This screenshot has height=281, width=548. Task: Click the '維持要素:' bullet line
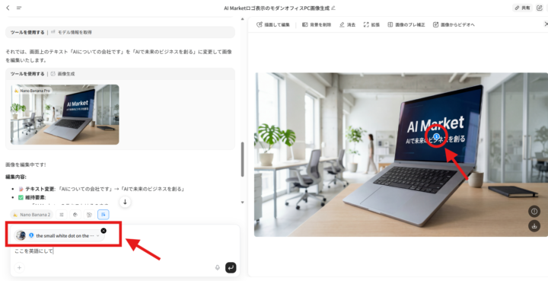(x=32, y=197)
